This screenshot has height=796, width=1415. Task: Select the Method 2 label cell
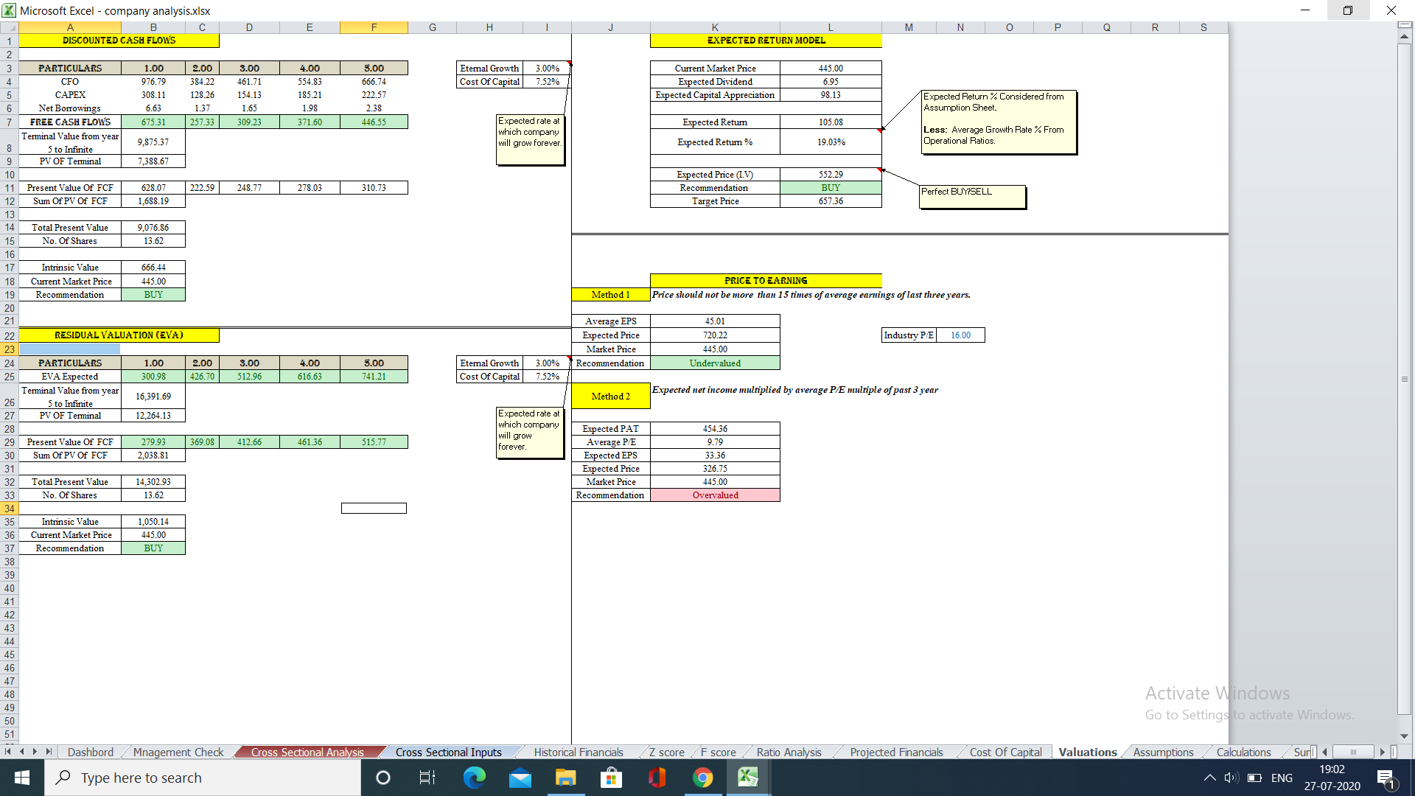click(611, 397)
